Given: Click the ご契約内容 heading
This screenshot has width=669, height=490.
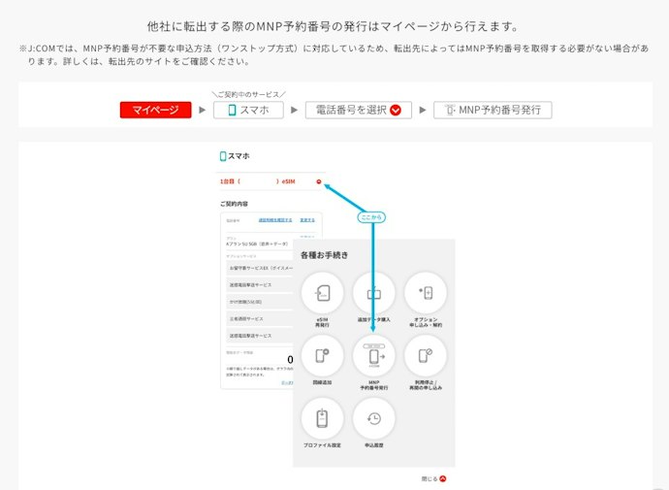Looking at the screenshot, I should (x=234, y=204).
